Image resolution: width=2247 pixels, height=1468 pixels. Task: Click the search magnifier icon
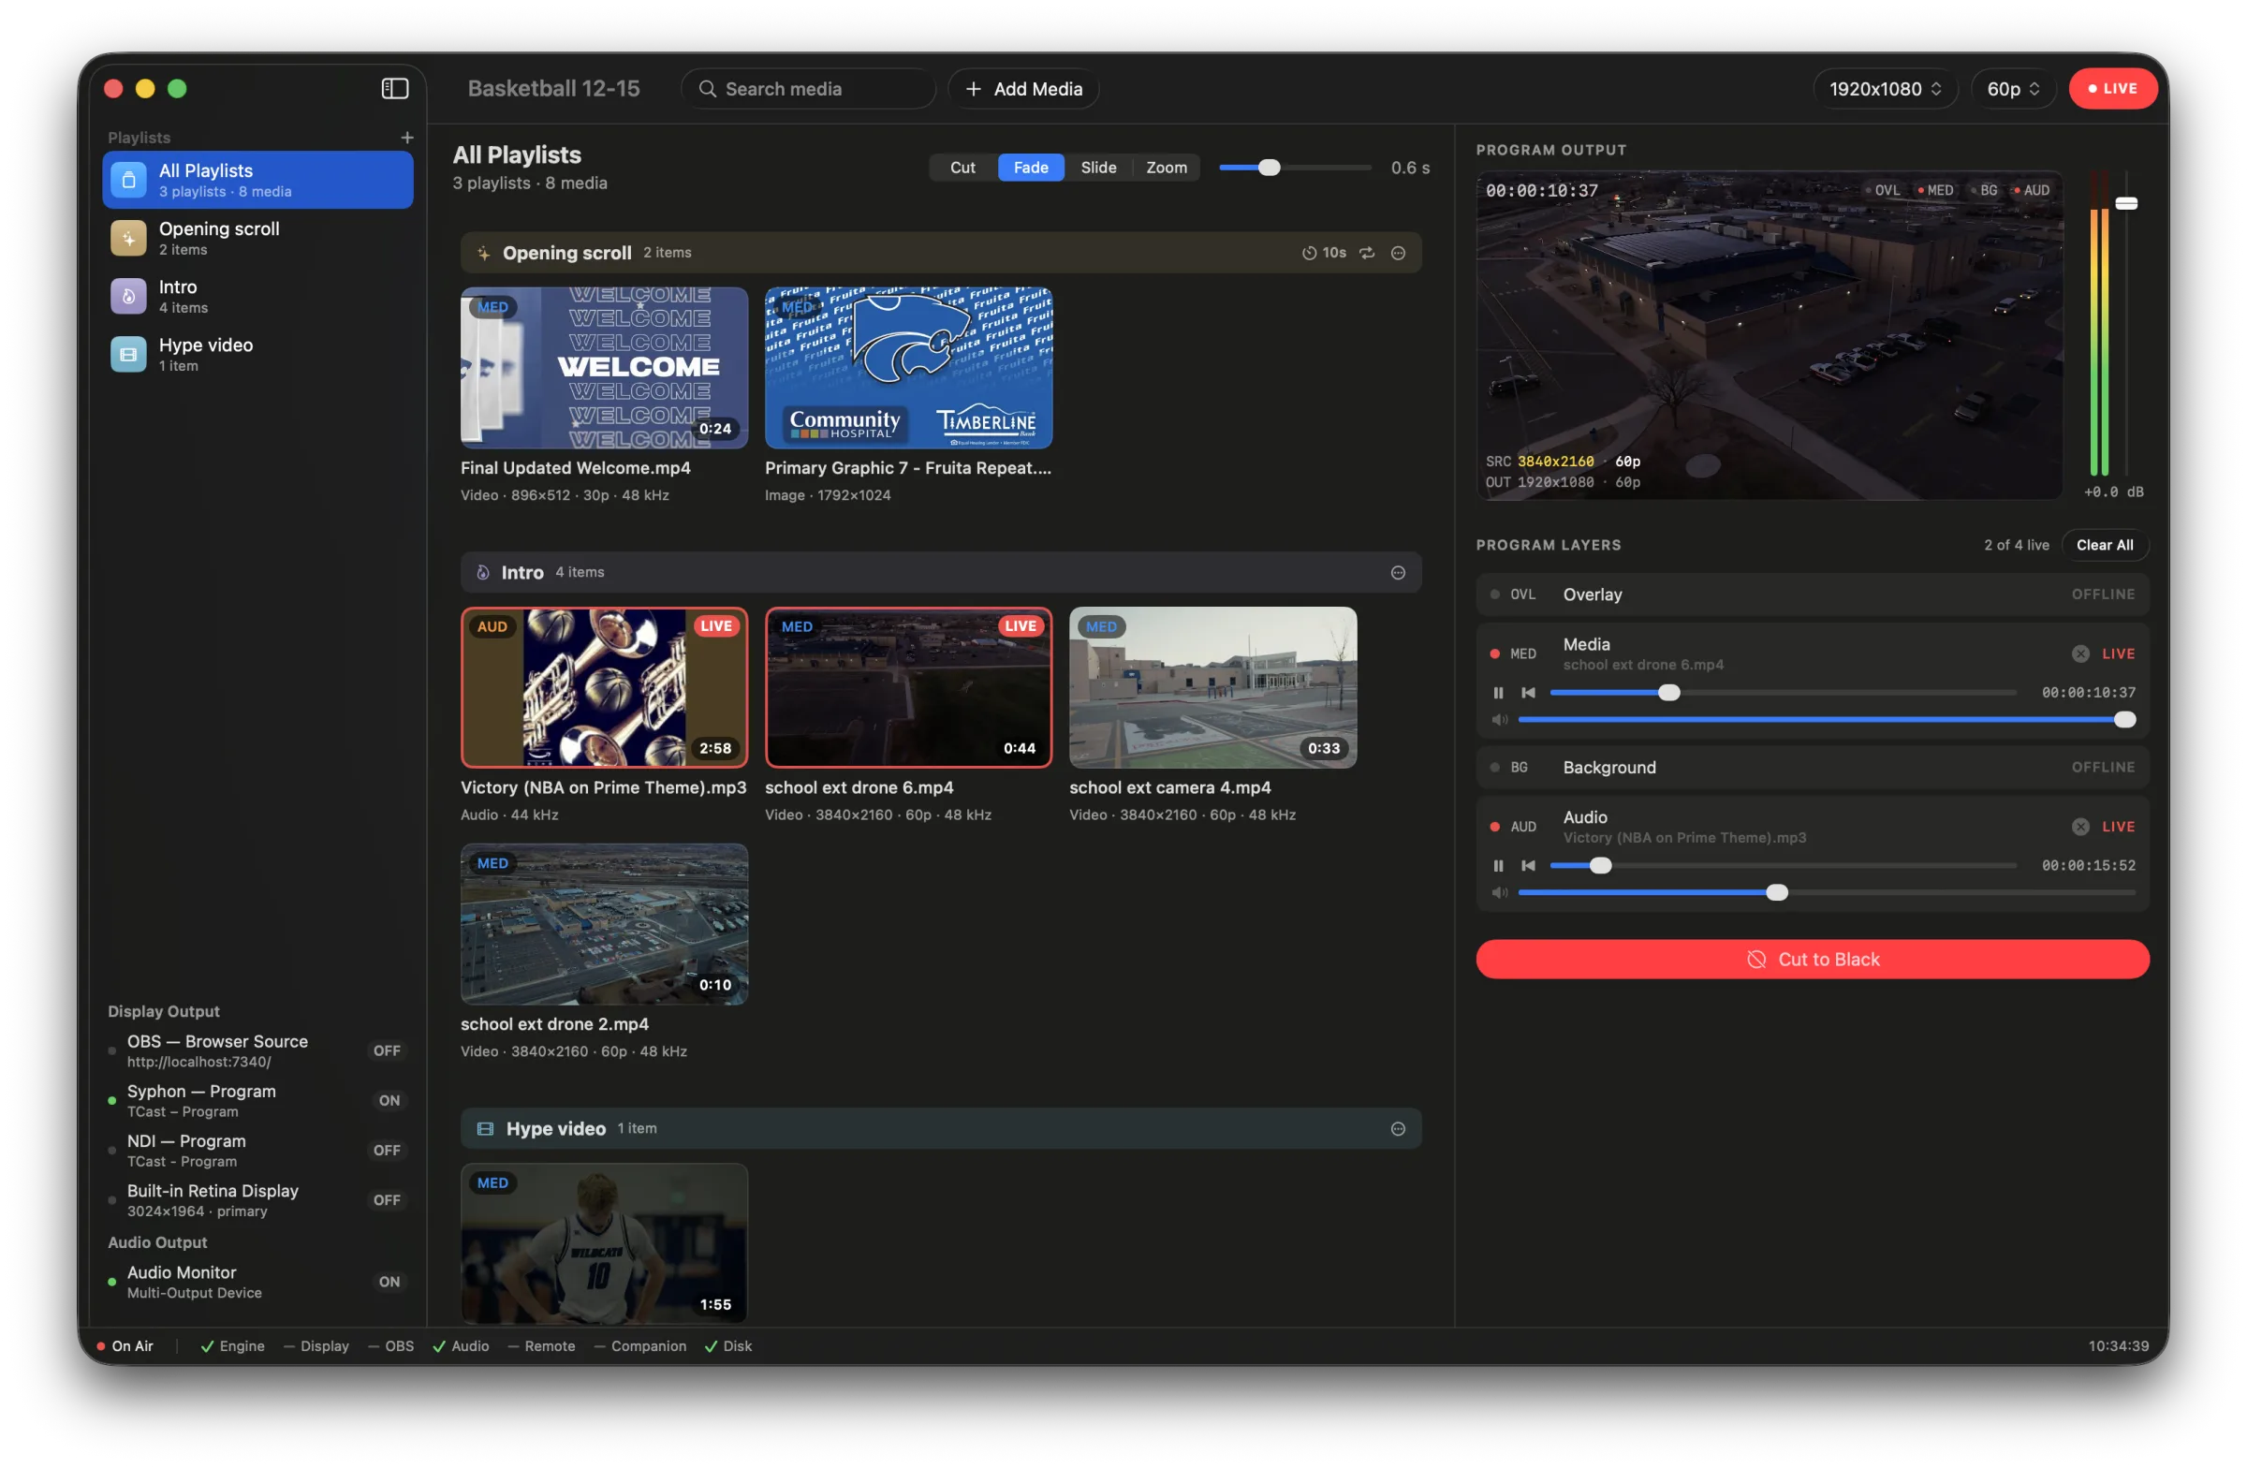[707, 89]
